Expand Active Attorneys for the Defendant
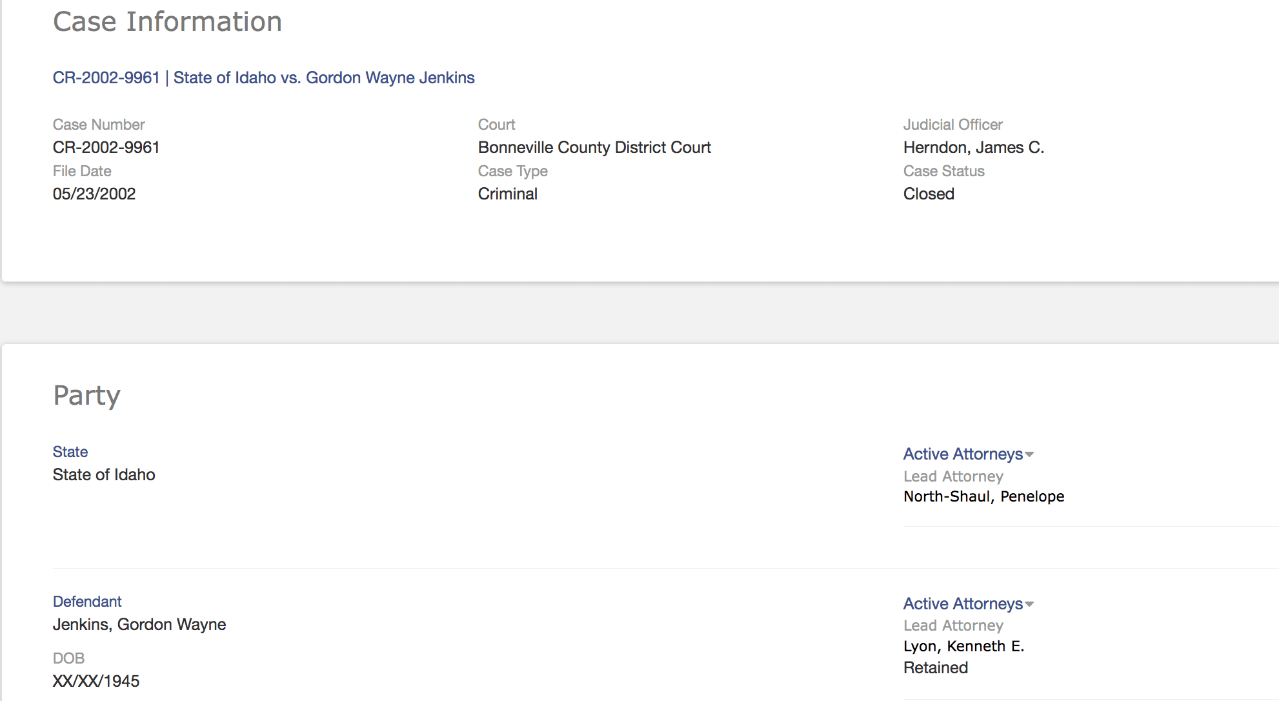The width and height of the screenshot is (1279, 701). click(x=967, y=604)
